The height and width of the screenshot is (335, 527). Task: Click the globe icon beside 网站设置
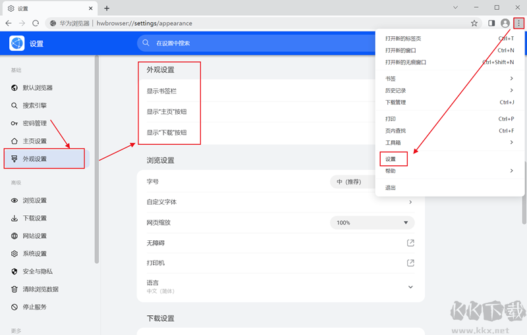(x=14, y=236)
